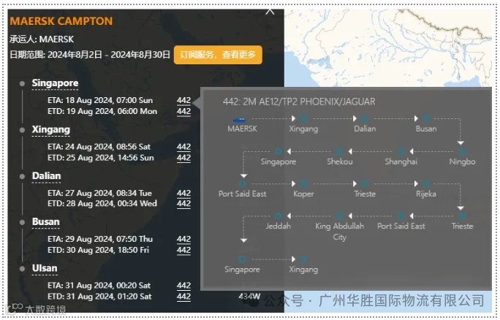The height and width of the screenshot is (320, 500).
Task: Close the MAERSK CAMPTON schedule panel
Action: coord(270,12)
